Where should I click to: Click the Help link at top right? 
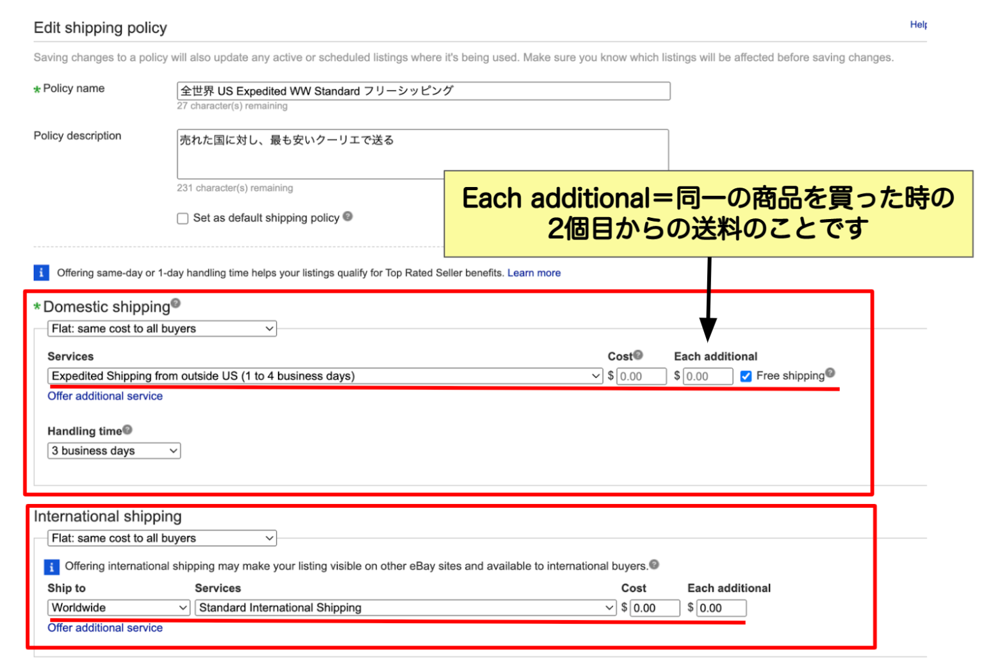[918, 24]
